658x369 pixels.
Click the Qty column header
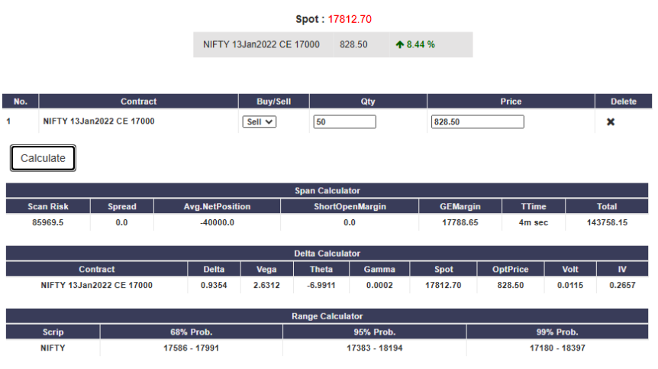368,102
